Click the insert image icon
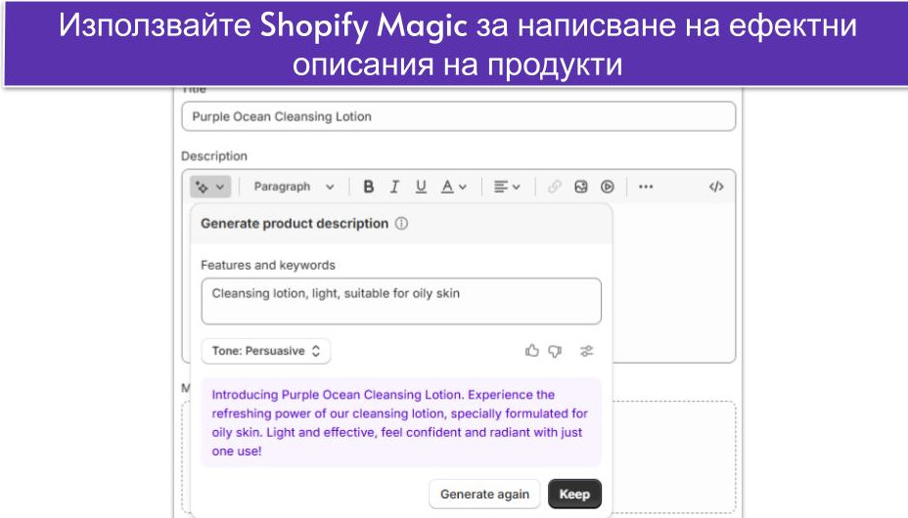Image resolution: width=908 pixels, height=518 pixels. (x=581, y=187)
